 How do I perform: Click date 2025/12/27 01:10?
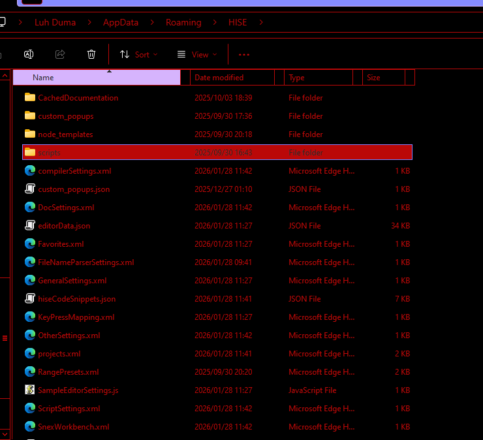pyautogui.click(x=223, y=189)
